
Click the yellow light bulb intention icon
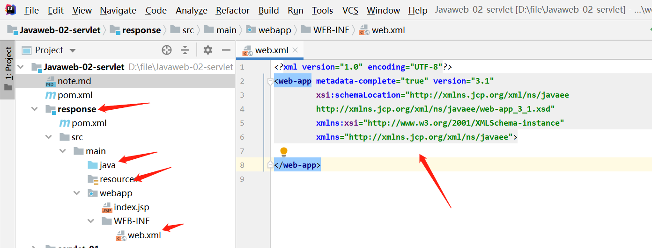(x=283, y=152)
